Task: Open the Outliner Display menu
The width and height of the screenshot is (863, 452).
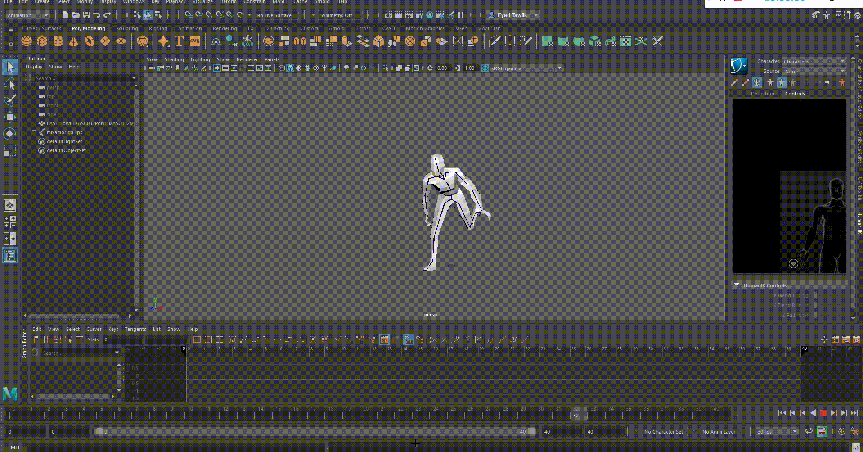Action: point(34,67)
